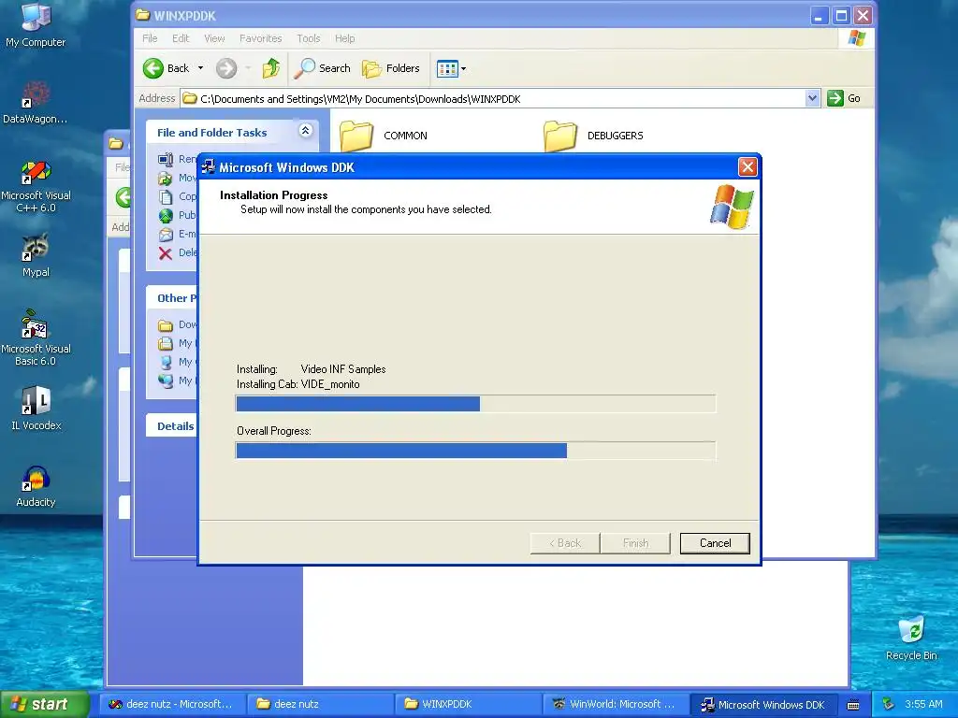Image resolution: width=958 pixels, height=718 pixels.
Task: Switch to WINXPDDK taskbar item
Action: 468,704
